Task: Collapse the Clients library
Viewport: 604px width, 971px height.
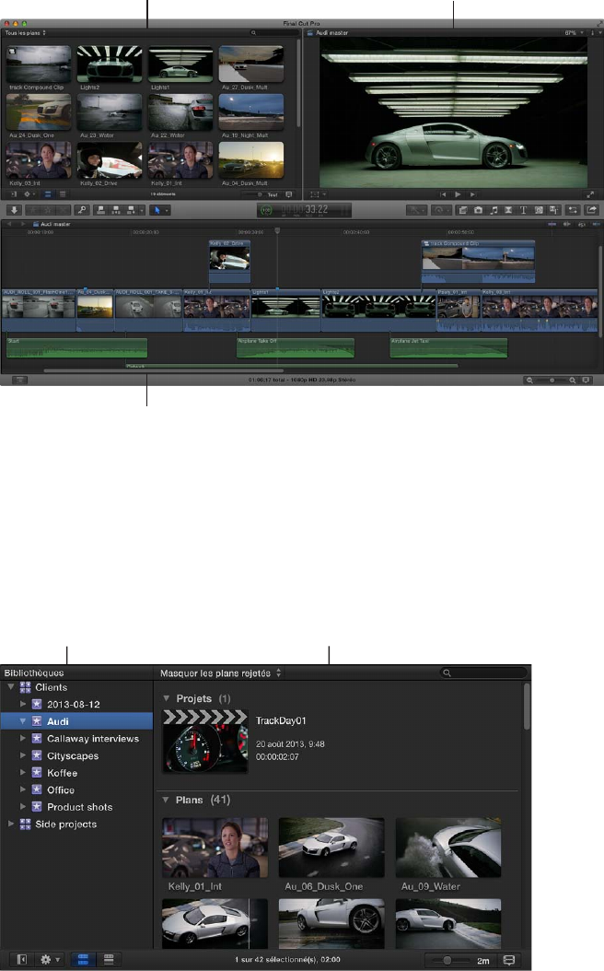Action: [x=10, y=686]
